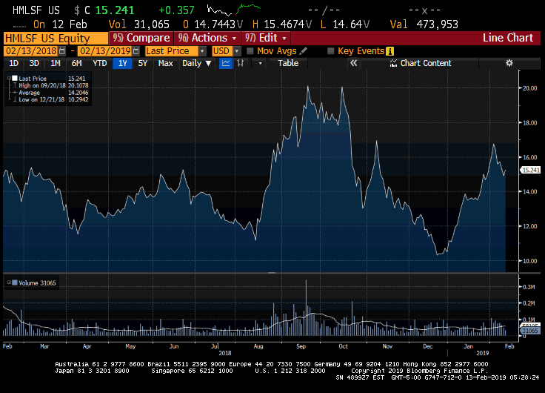545x393 pixels.
Task: Select the 1Y time range tab
Action: (x=122, y=63)
